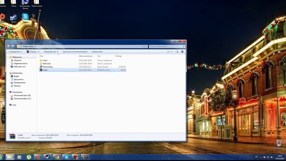This screenshot has width=286, height=161.
Task: Open Недавние места in navigation pane
Action: tap(21, 64)
